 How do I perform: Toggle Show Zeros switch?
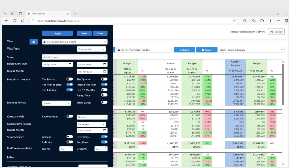[x=104, y=102]
